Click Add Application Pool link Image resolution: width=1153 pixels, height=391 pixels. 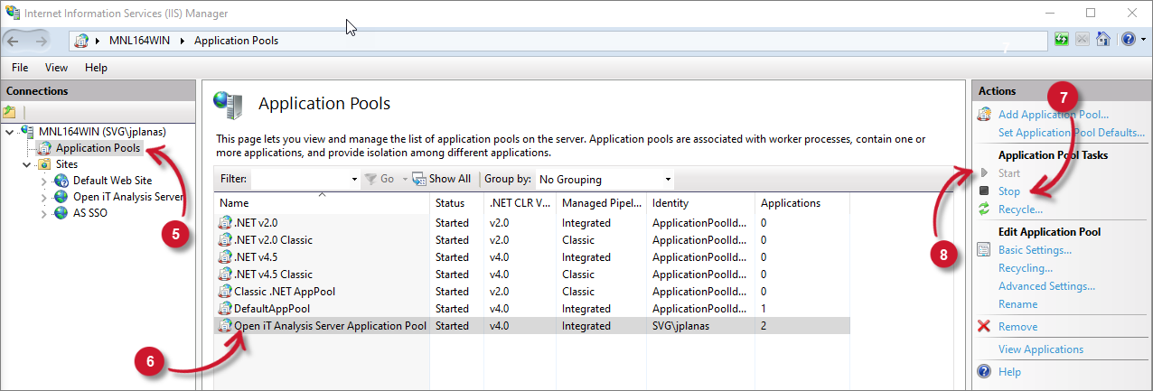tap(1054, 115)
